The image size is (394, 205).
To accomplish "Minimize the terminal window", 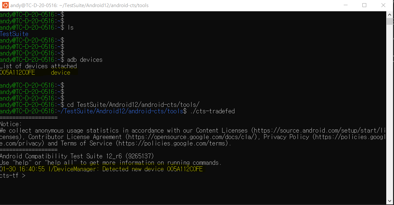I will 346,5.
